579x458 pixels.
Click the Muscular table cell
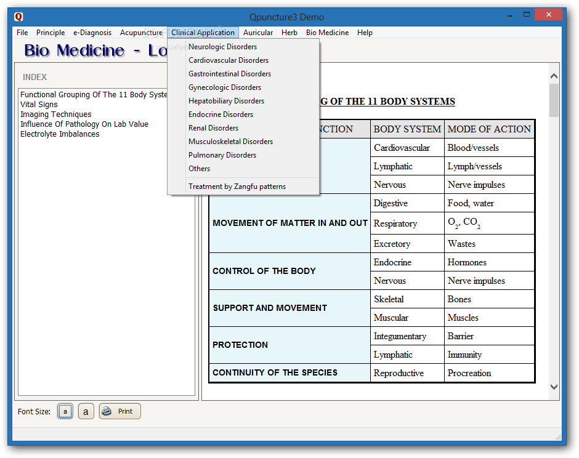click(407, 318)
